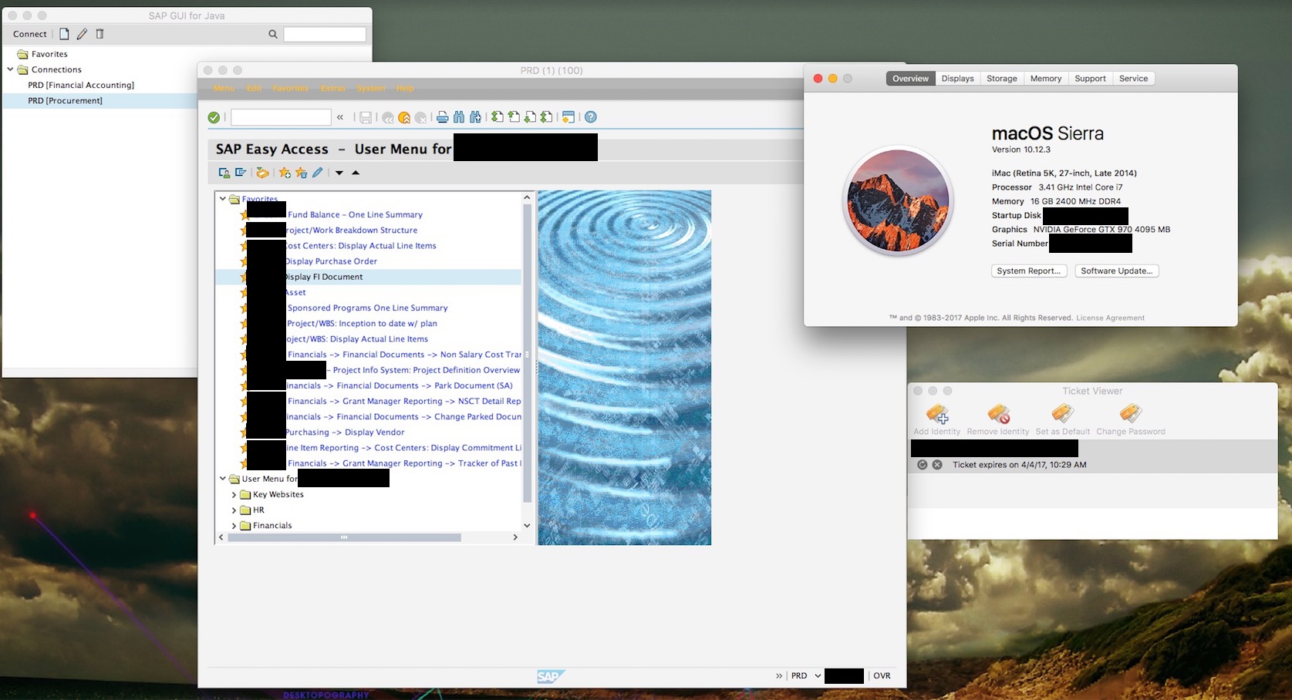Click the Save disk icon in SAP toolbar
The height and width of the screenshot is (700, 1292).
(x=366, y=117)
